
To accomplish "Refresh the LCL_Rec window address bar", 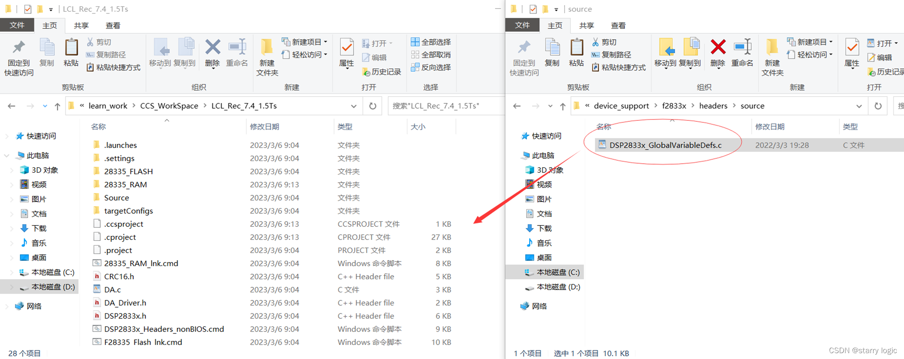I will coord(372,106).
